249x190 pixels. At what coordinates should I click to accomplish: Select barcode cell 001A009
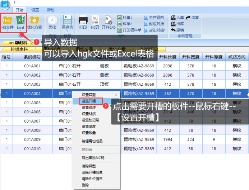pyautogui.click(x=32, y=139)
